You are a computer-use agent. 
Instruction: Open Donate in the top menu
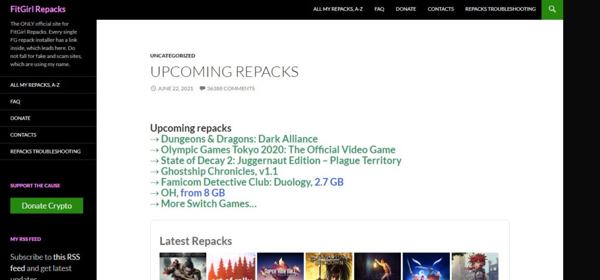(405, 9)
